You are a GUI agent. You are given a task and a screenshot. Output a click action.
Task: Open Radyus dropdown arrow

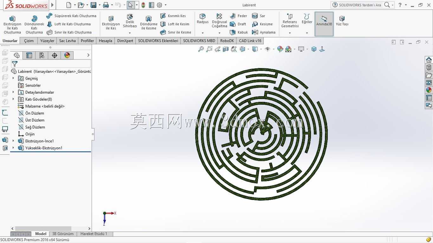coord(203,33)
